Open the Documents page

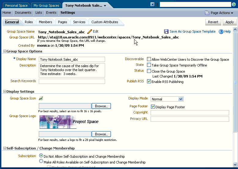click(23, 13)
